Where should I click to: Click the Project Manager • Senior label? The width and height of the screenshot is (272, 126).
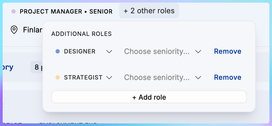pyautogui.click(x=66, y=11)
